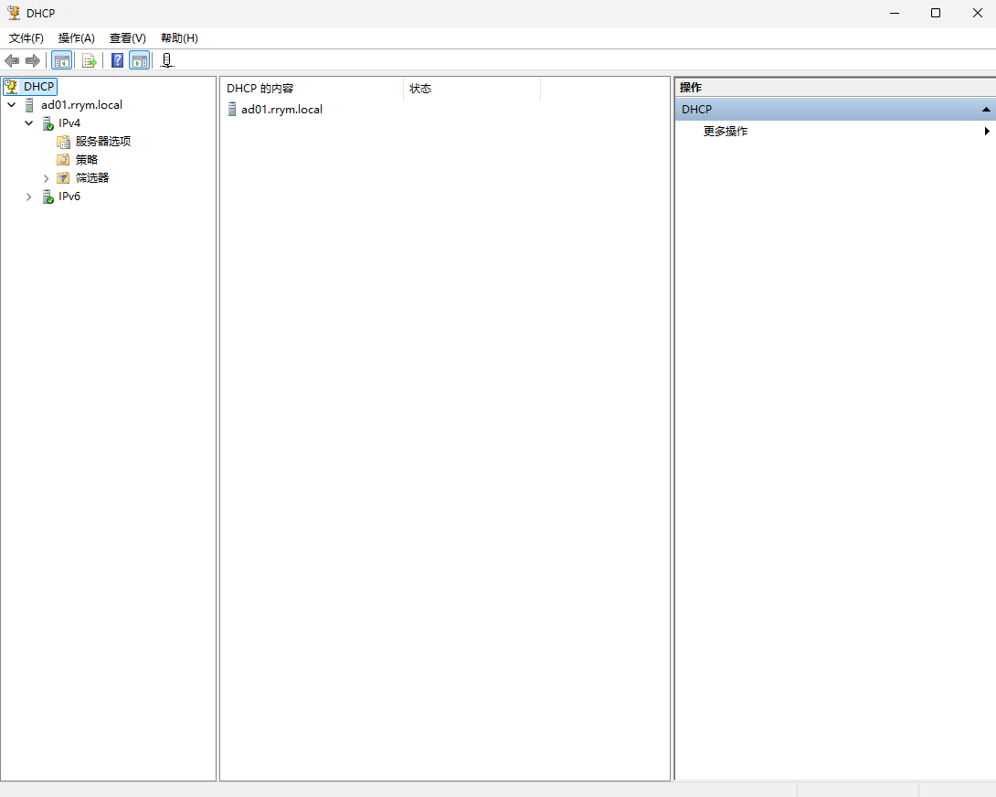Image resolution: width=996 pixels, height=797 pixels.
Task: Select the IPv4 node in tree
Action: (69, 123)
